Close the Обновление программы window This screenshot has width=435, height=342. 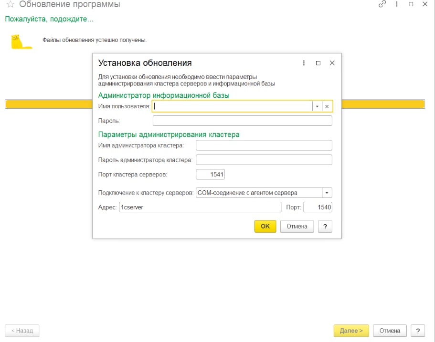pos(425,4)
